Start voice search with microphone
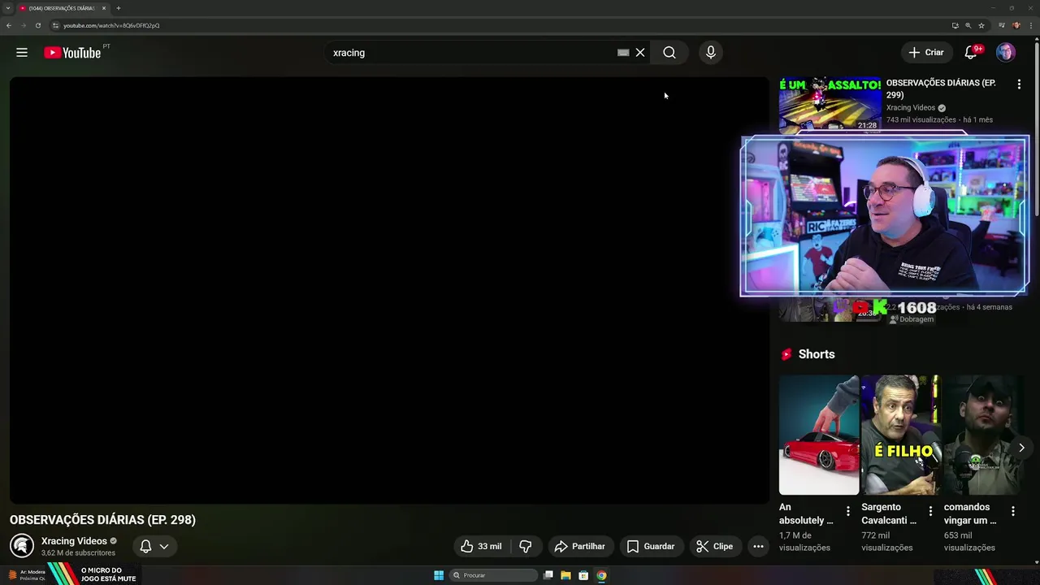 (711, 53)
